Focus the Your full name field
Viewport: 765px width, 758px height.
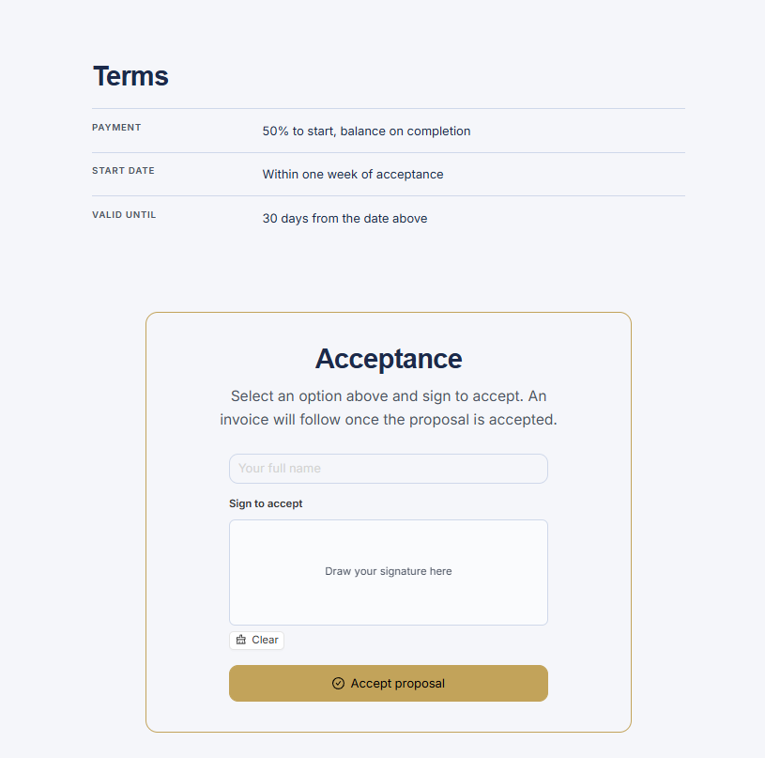(x=389, y=469)
